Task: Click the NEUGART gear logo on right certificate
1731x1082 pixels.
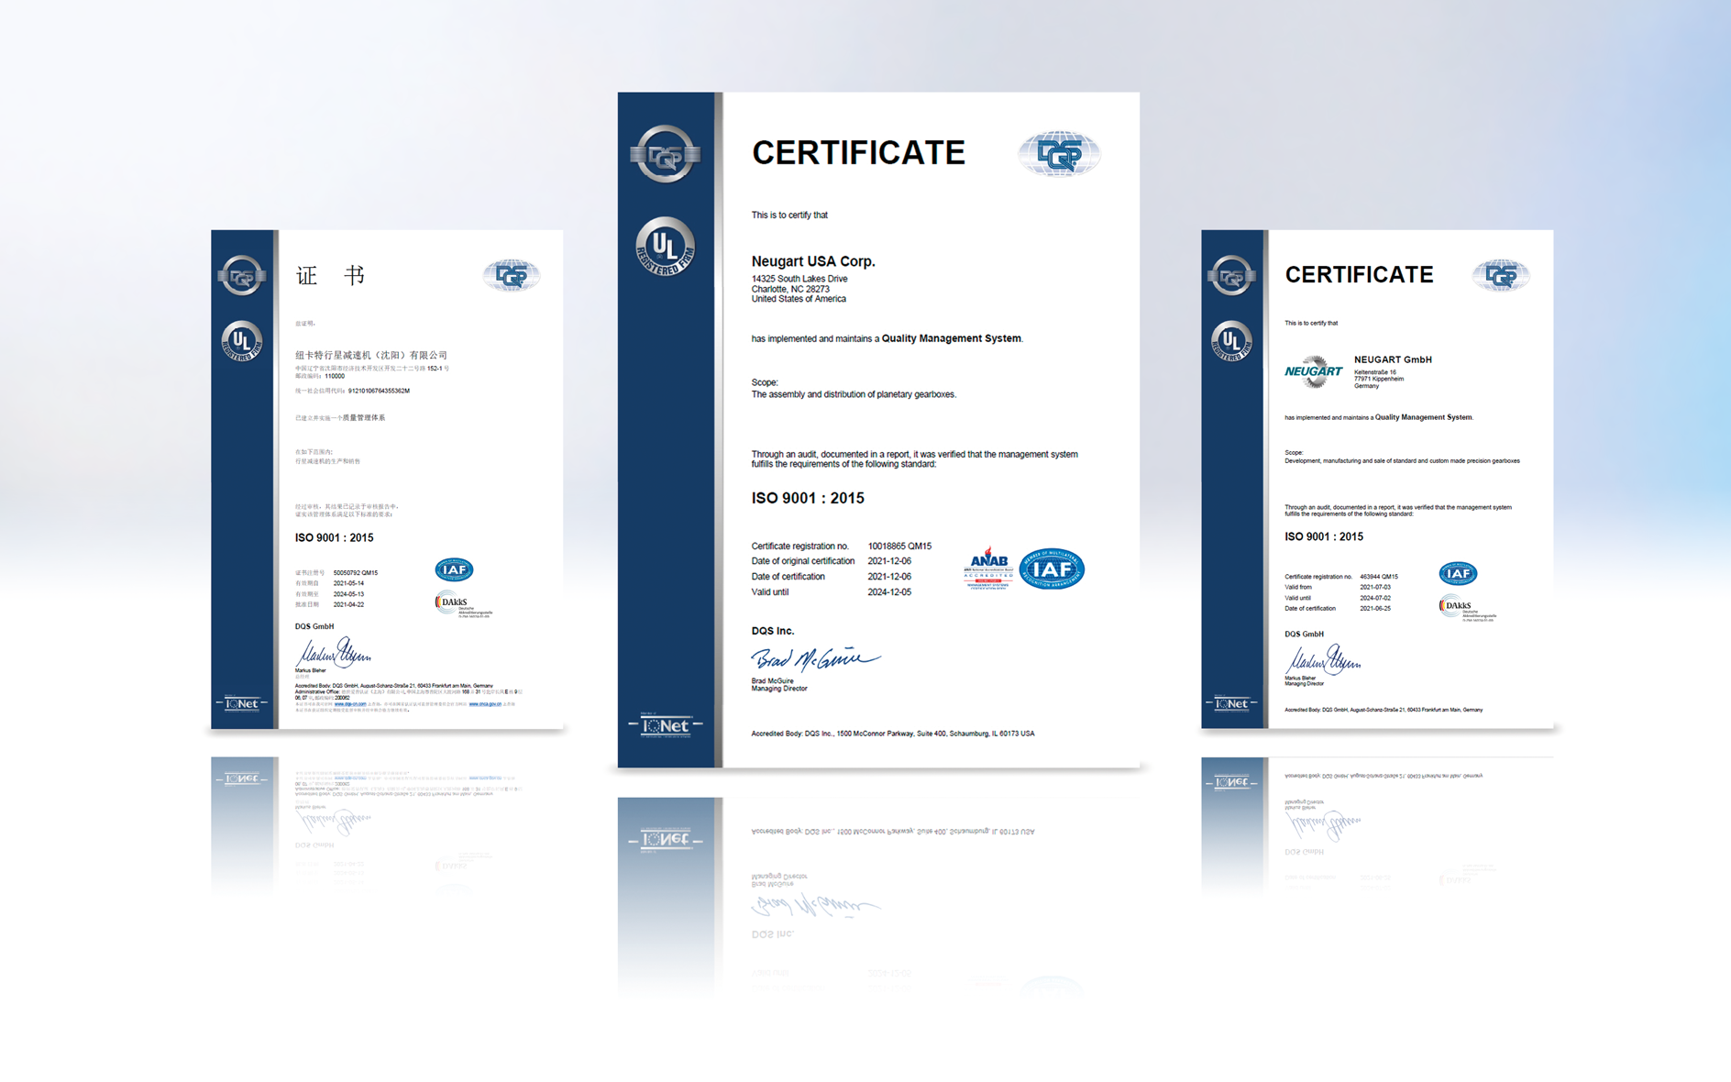Action: tap(1314, 371)
